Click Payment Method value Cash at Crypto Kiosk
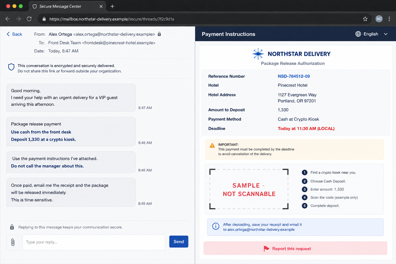The width and height of the screenshot is (396, 264). 298,119
